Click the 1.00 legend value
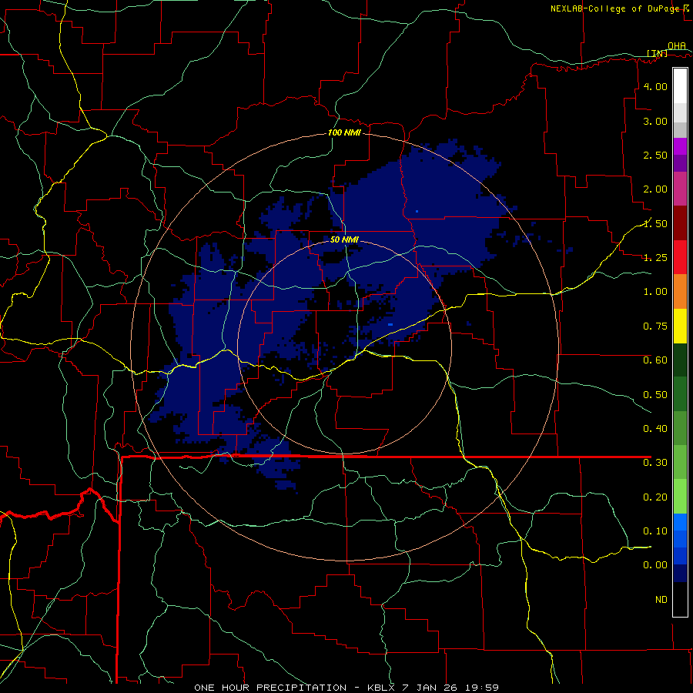 (655, 292)
